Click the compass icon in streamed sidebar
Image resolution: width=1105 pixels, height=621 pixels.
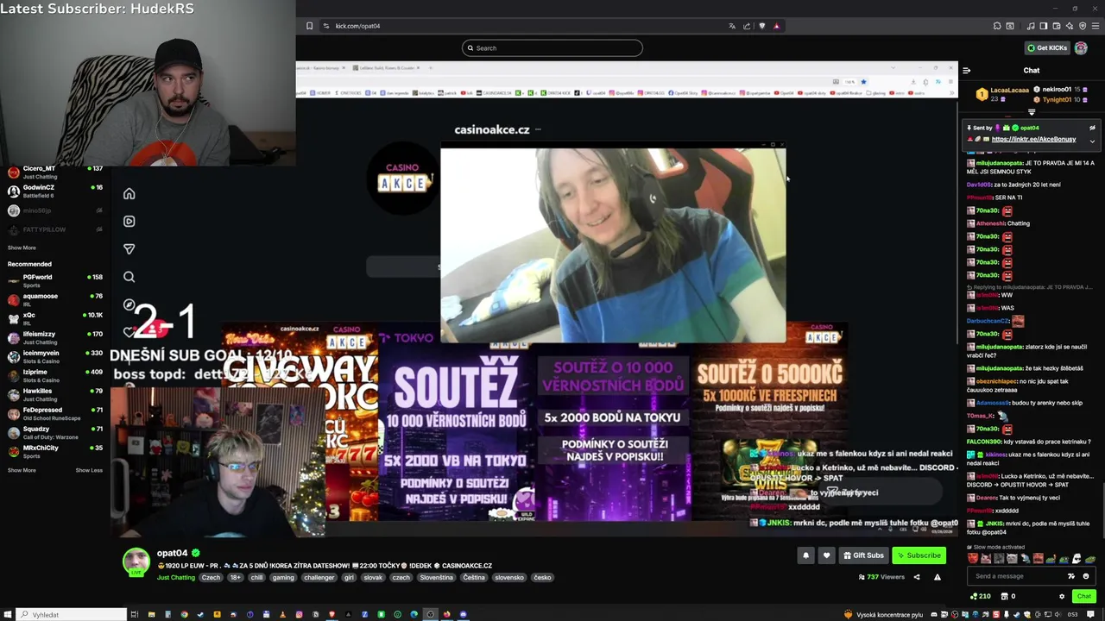(x=129, y=304)
